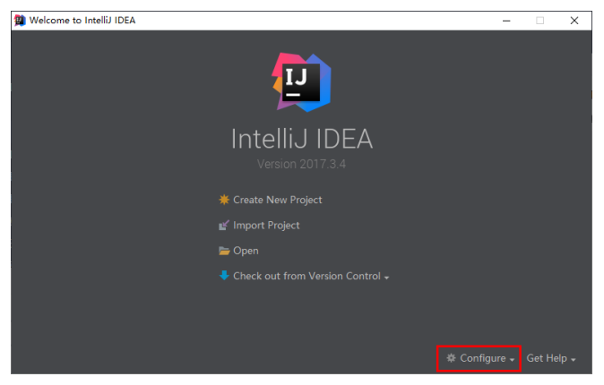
Task: Expand the Get Help dropdown arrow
Action: [574, 360]
